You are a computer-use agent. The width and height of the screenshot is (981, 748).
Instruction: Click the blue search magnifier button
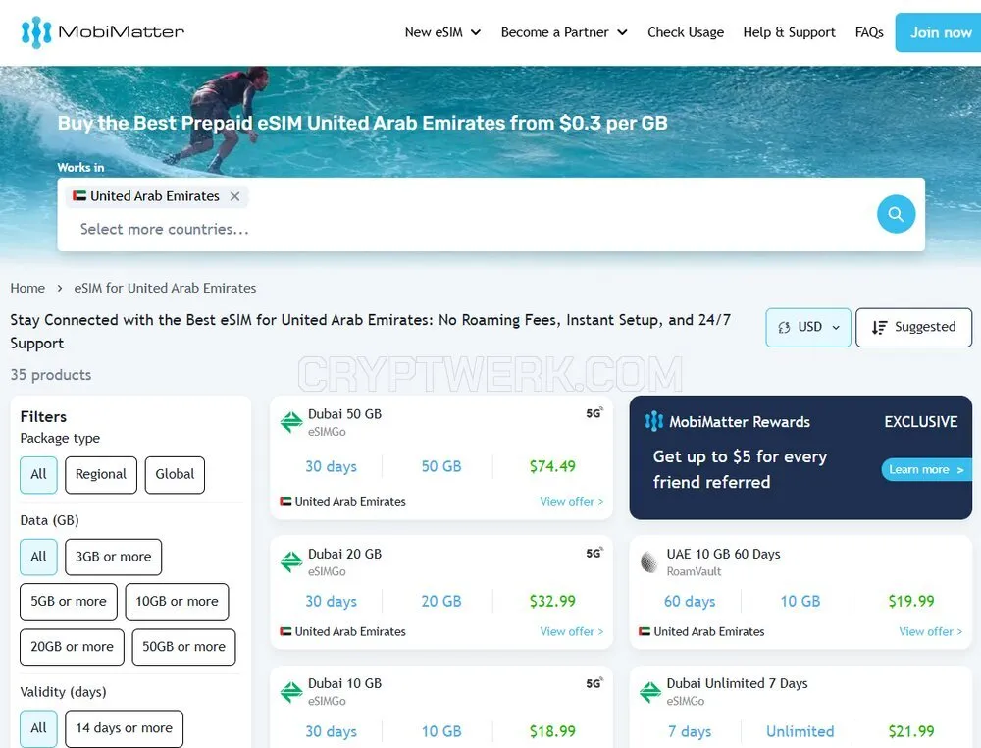[896, 214]
